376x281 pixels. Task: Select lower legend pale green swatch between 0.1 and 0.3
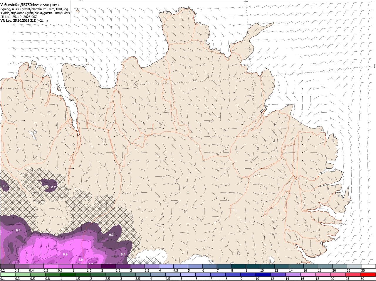tap(8, 275)
